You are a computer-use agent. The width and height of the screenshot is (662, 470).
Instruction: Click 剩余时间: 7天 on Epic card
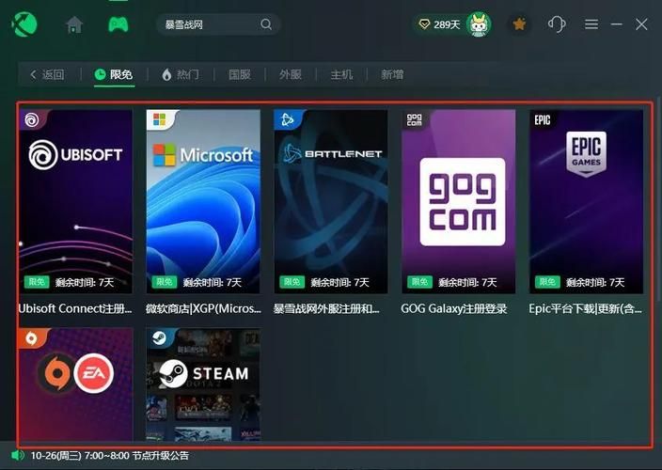coord(595,282)
